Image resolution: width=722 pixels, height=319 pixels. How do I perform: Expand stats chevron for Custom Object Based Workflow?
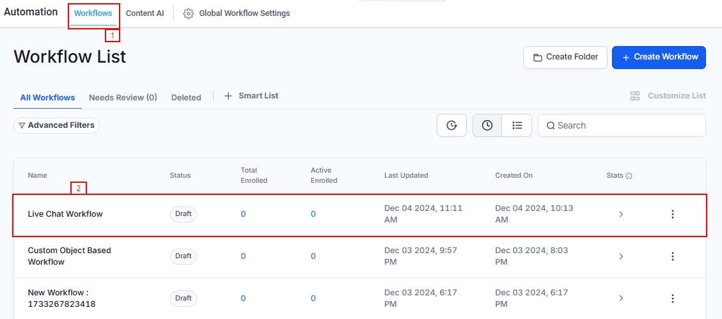click(x=621, y=256)
